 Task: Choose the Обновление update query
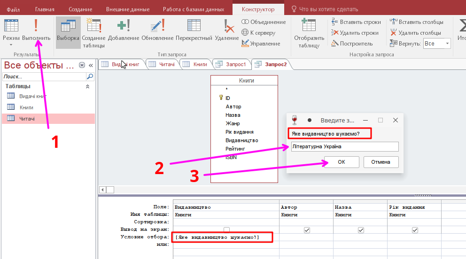157,30
